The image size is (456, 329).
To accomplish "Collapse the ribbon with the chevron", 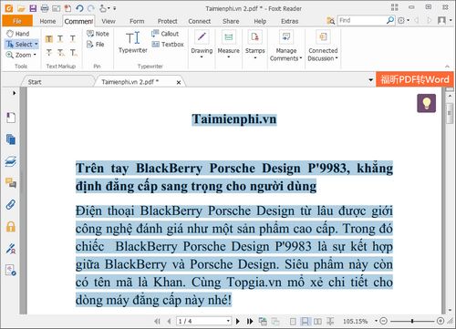I will (447, 67).
